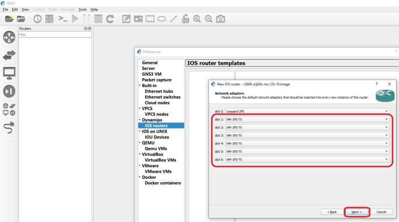Screen dimensions: 399x222
Task: Click the Next button in wizard
Action: pyautogui.click(x=357, y=212)
